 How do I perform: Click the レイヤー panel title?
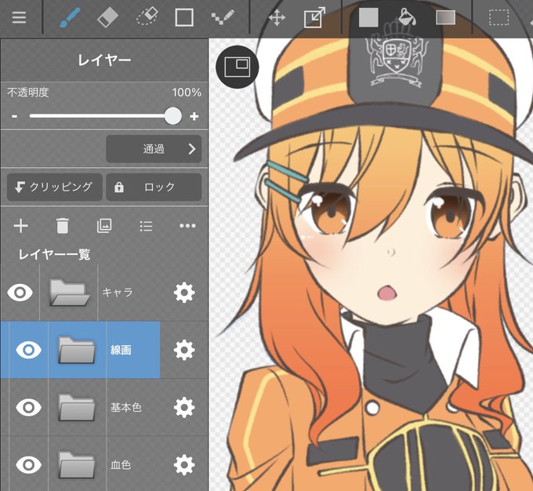104,60
